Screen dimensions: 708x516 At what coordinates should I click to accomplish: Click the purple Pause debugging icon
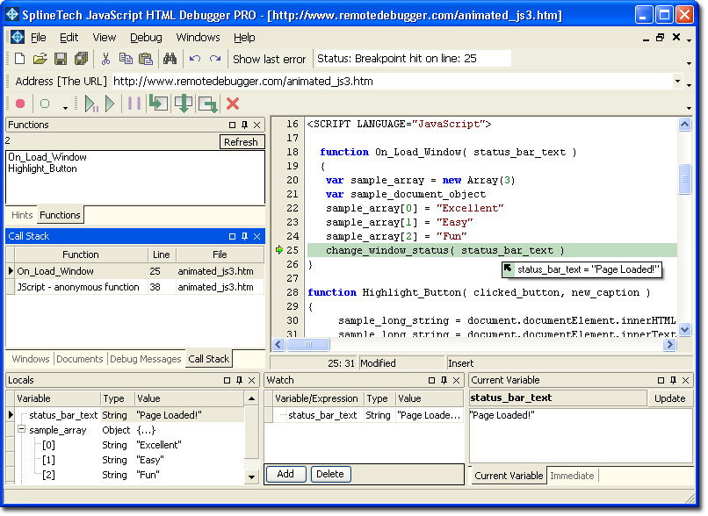point(134,104)
